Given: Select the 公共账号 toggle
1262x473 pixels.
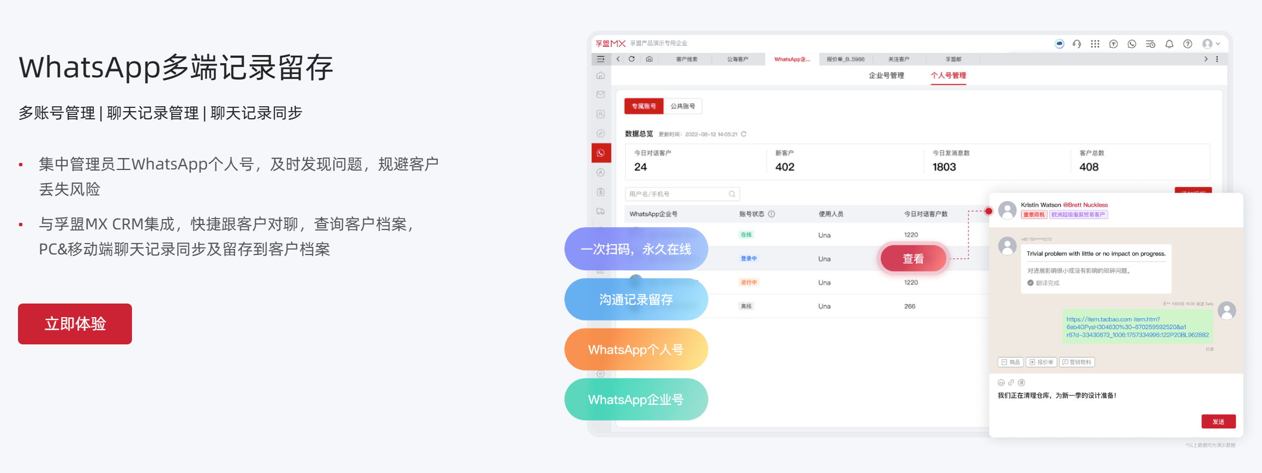Looking at the screenshot, I should point(683,106).
